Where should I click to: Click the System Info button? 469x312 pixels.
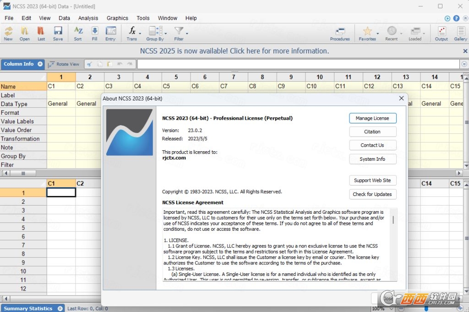point(373,159)
